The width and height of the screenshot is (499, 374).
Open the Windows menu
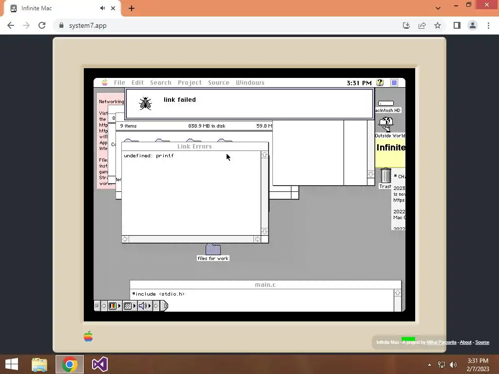pyautogui.click(x=250, y=83)
